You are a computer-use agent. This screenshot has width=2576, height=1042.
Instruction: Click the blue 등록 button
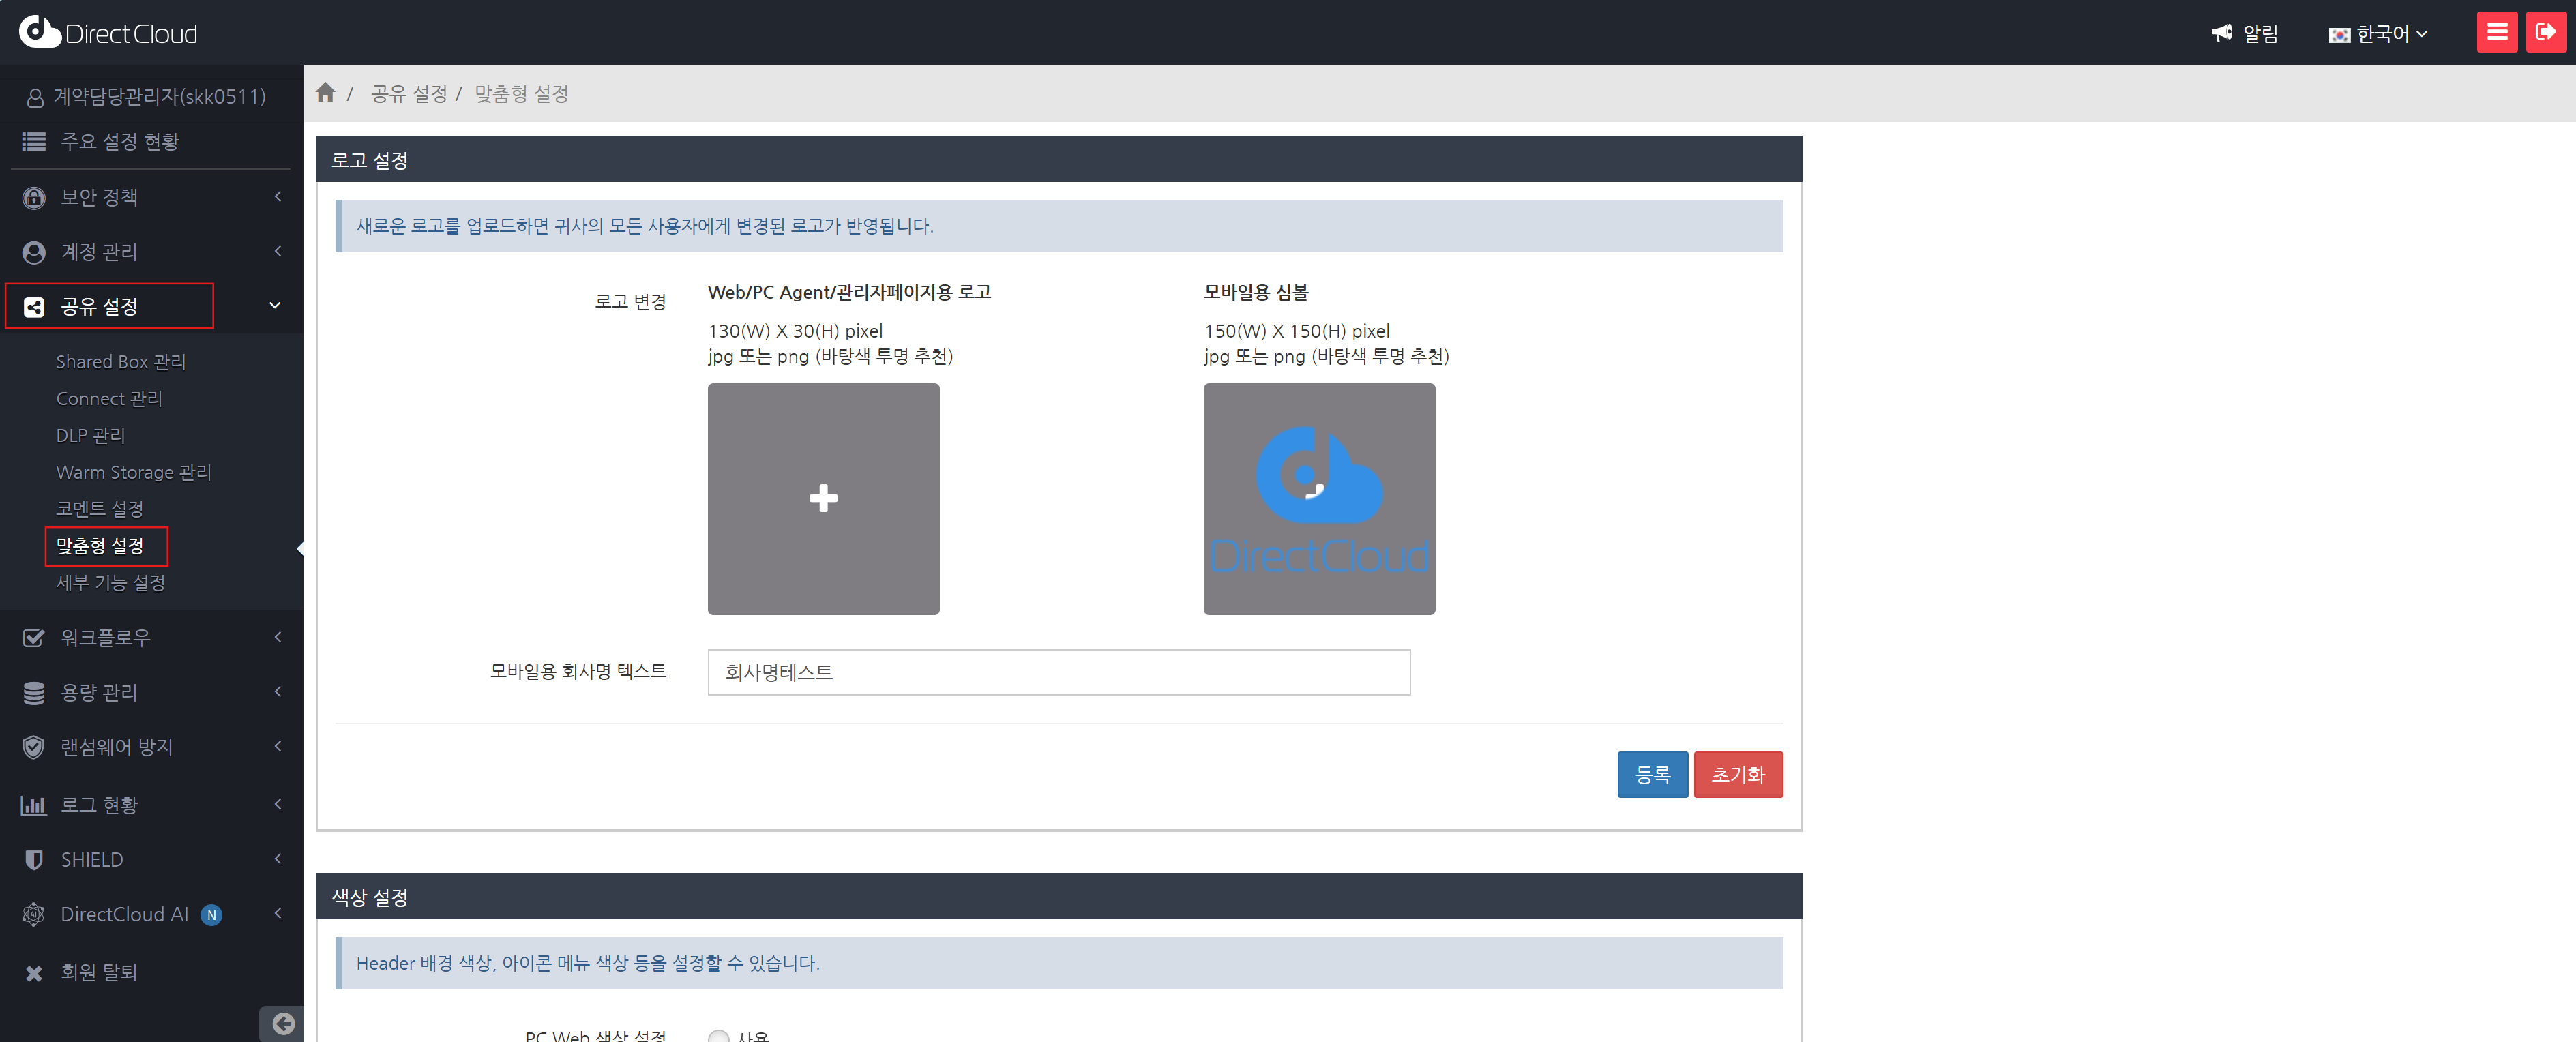point(1651,774)
